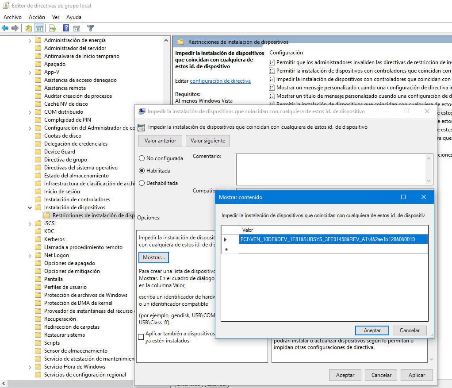Click the tree pane scroll up arrow

tap(166, 41)
